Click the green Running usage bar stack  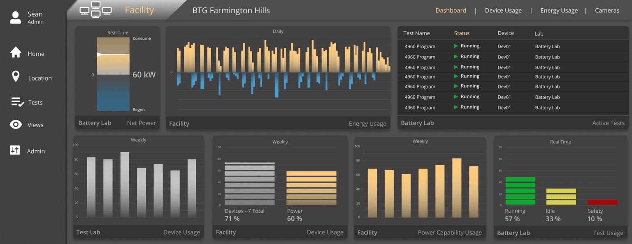click(x=520, y=191)
